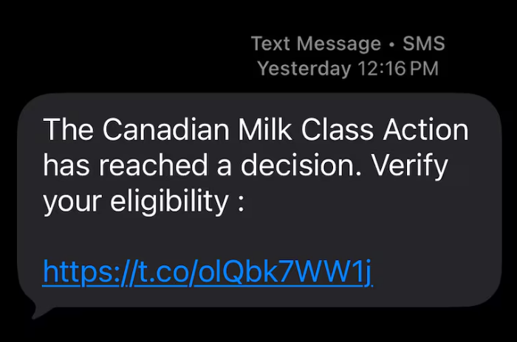Click the word "has" in the message
This screenshot has height=342, width=517.
66,166
